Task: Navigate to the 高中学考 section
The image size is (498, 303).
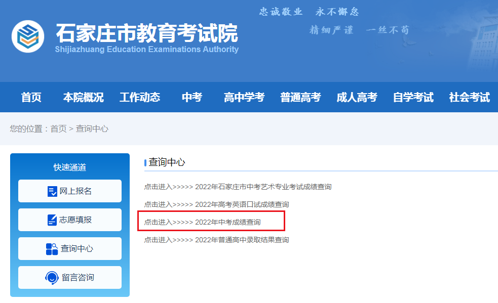Action: [x=244, y=97]
